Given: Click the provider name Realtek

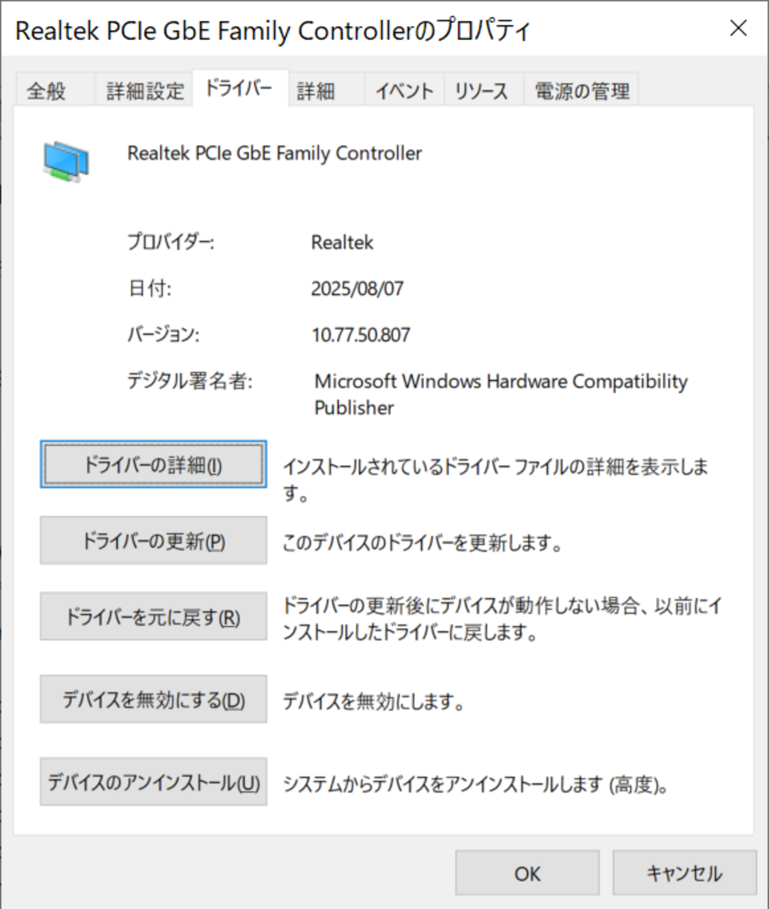Looking at the screenshot, I should tap(342, 242).
